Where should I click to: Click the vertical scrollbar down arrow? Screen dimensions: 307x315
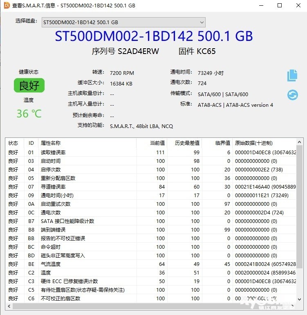(x=299, y=299)
